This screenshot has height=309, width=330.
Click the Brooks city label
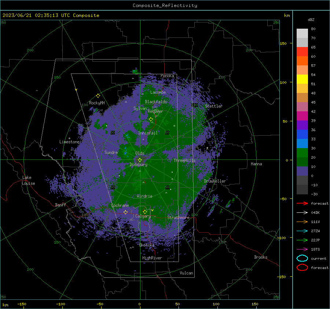pos(261,257)
